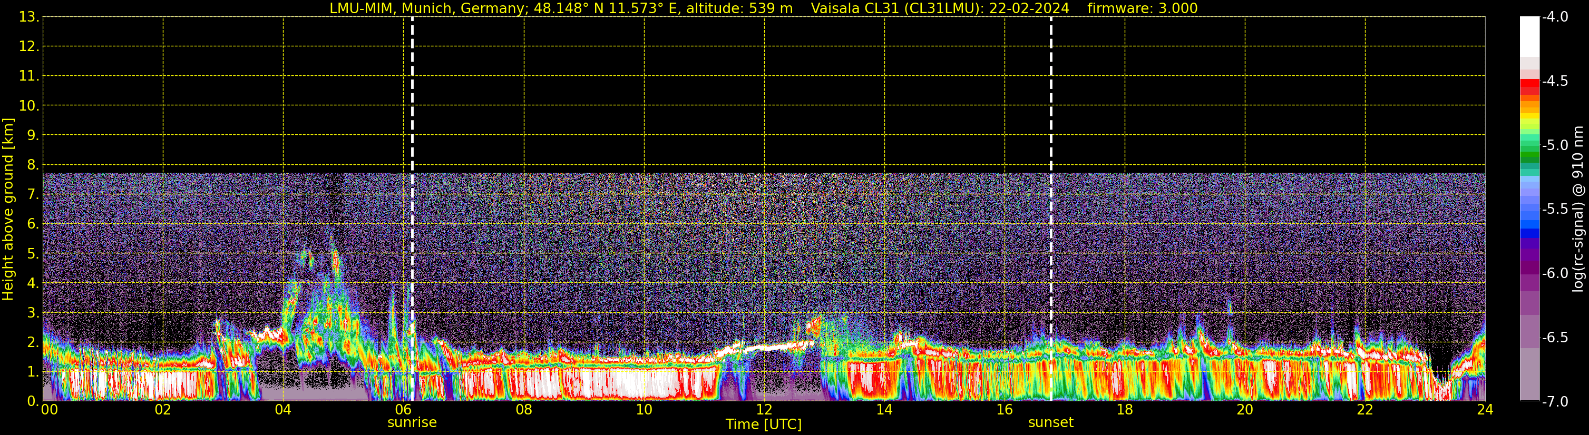Click the 24 tick on the time axis
Screen dimensions: 1589x435
1485,410
